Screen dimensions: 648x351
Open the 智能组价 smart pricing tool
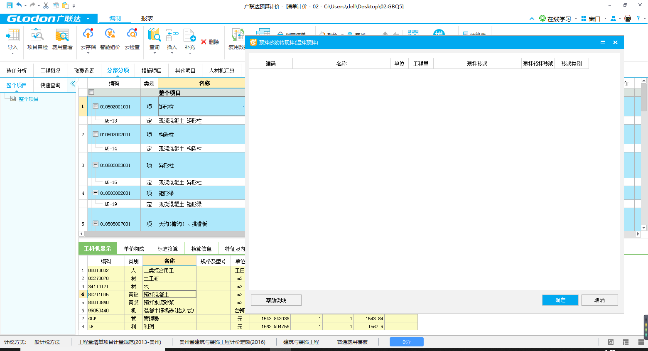tap(110, 39)
